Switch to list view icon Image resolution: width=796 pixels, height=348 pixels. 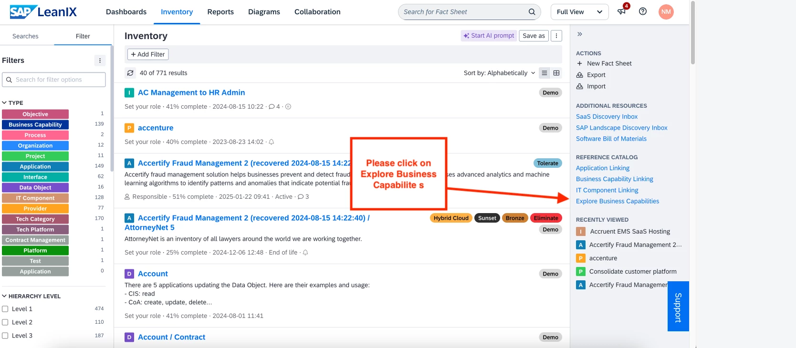click(x=545, y=73)
